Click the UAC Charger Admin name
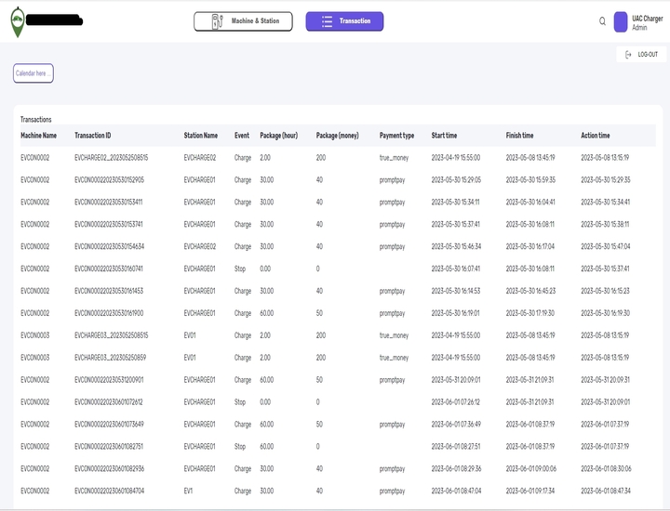This screenshot has height=511, width=670. pos(648,22)
